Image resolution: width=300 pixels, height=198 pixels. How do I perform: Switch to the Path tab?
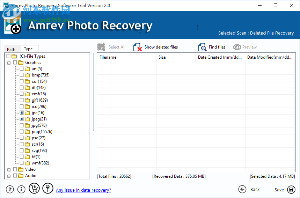point(13,49)
